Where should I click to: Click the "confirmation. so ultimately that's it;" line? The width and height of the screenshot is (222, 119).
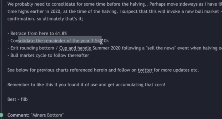[x=45, y=19]
